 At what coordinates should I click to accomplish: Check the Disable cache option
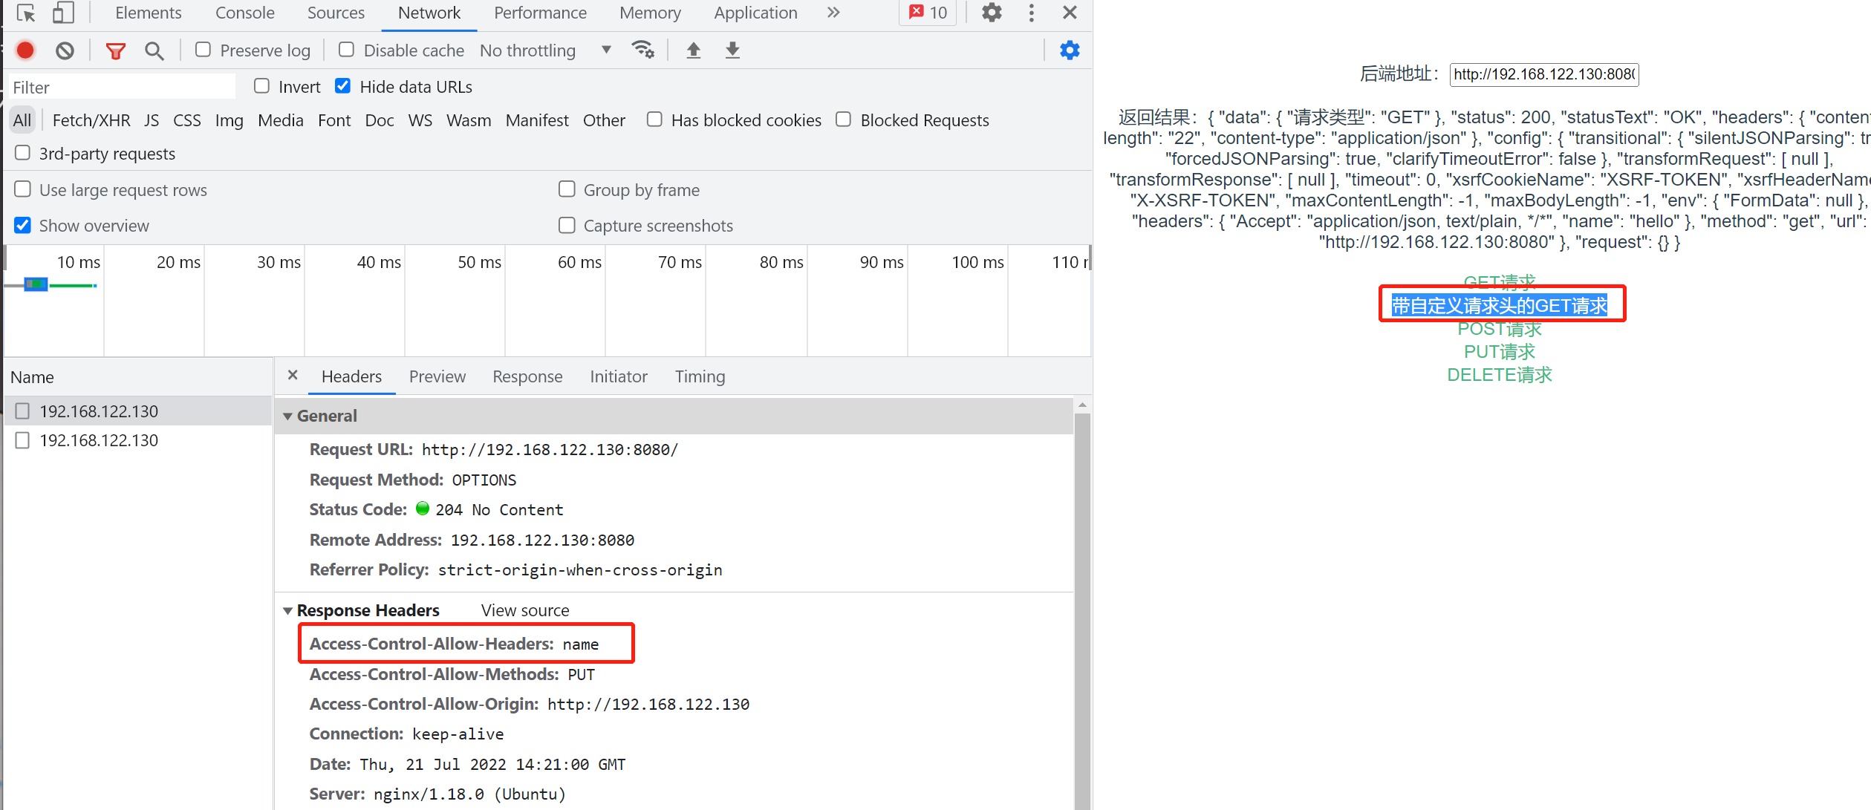(346, 50)
